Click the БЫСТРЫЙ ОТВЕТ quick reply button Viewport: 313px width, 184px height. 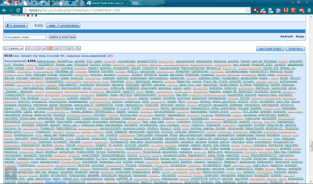pos(270,49)
